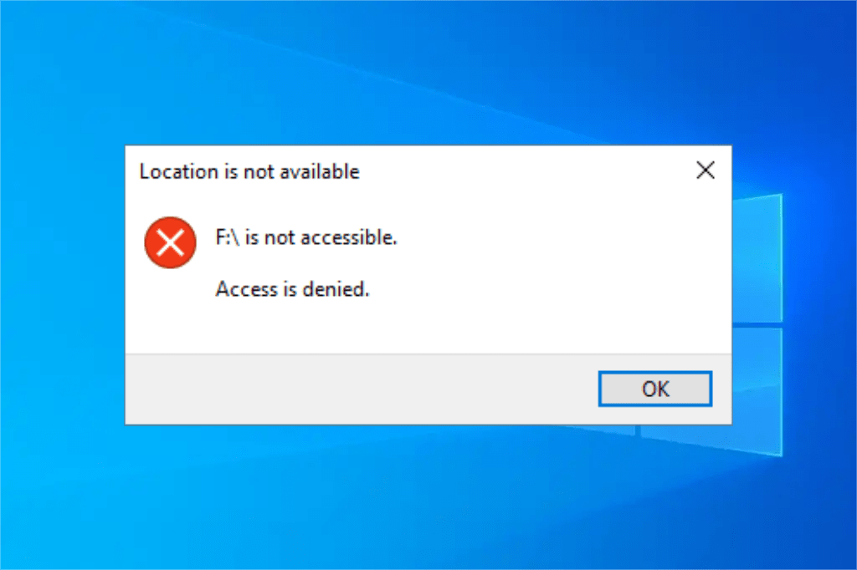
Task: Click the red error icon
Action: pos(171,242)
